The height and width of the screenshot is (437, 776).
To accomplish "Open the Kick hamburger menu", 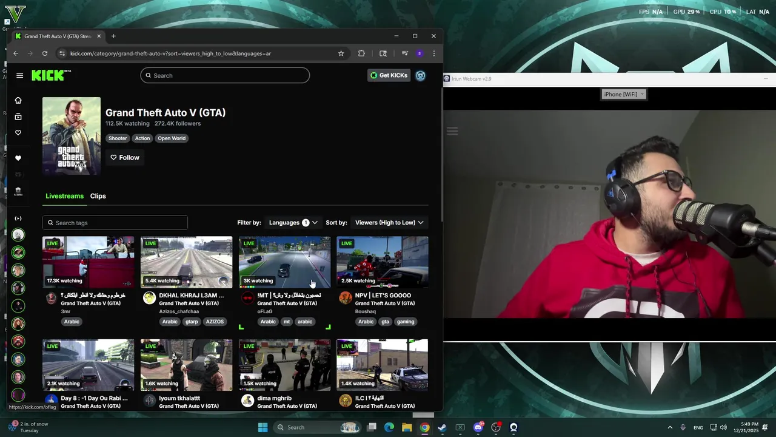I will 19,75.
